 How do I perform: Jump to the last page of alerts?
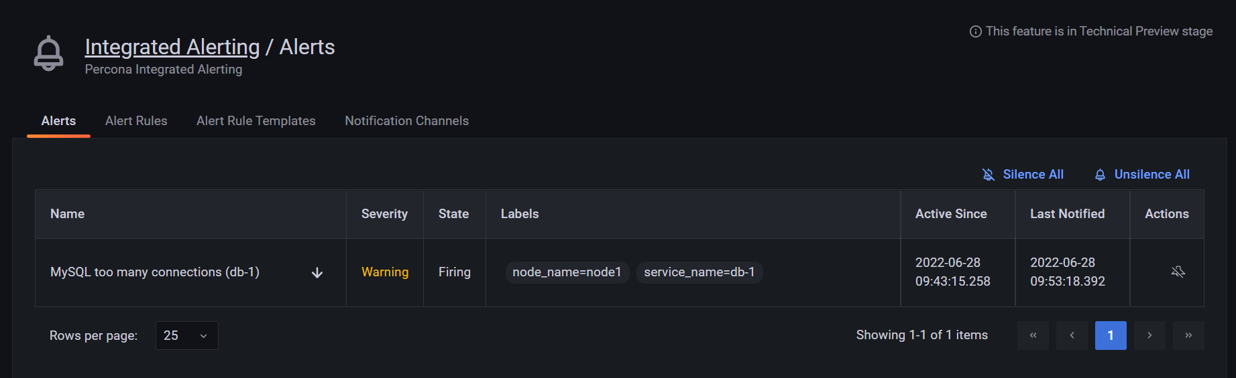click(x=1188, y=335)
